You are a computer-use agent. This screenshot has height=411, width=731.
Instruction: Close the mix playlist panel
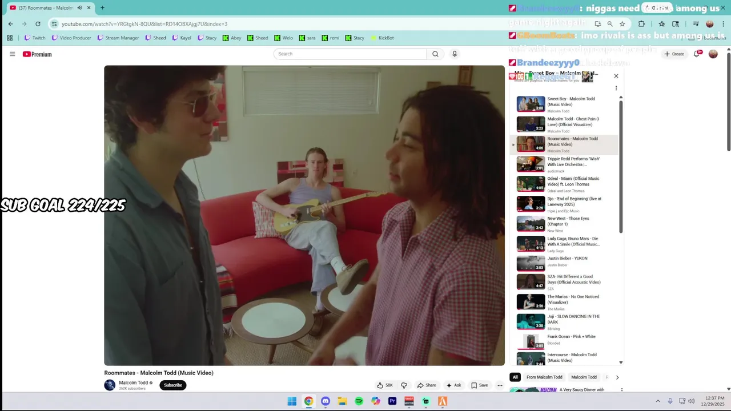616,76
